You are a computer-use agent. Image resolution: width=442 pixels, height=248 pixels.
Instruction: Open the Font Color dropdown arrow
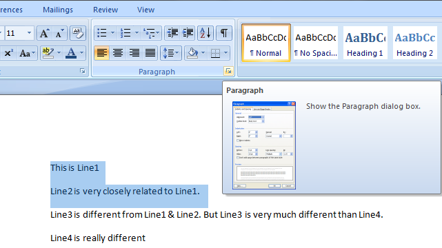(81, 53)
